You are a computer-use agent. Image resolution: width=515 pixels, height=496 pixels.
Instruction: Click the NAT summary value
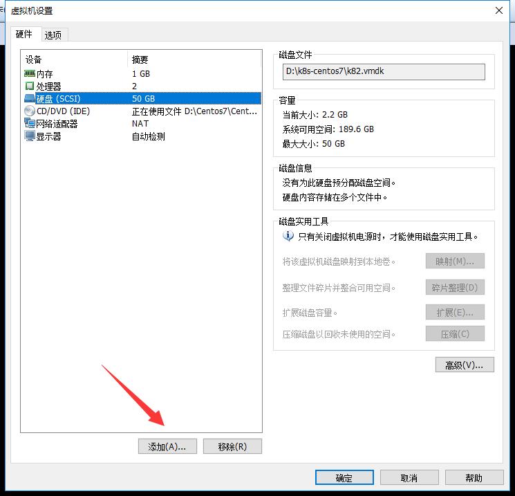pos(140,124)
